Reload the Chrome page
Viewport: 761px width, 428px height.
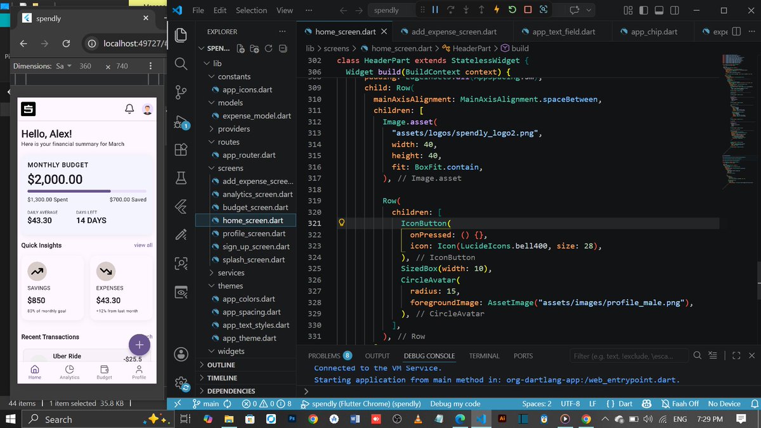(x=66, y=43)
